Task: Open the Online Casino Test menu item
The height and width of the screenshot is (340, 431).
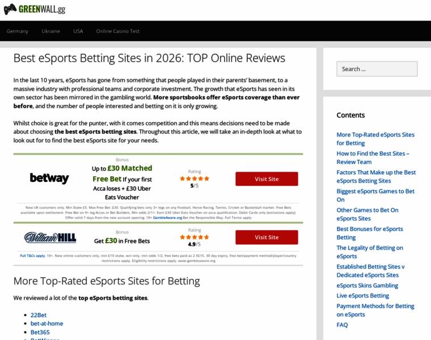Action: (117, 31)
